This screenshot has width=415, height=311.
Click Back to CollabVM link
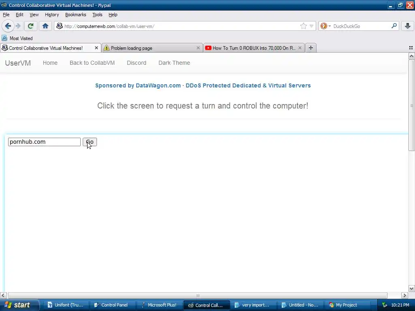coord(92,63)
